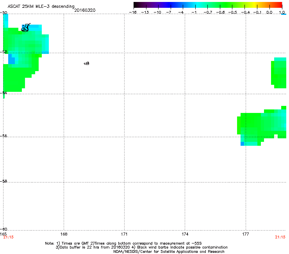Click the '-0.7' color scale label
The height and width of the screenshot is (254, 289).
click(208, 13)
